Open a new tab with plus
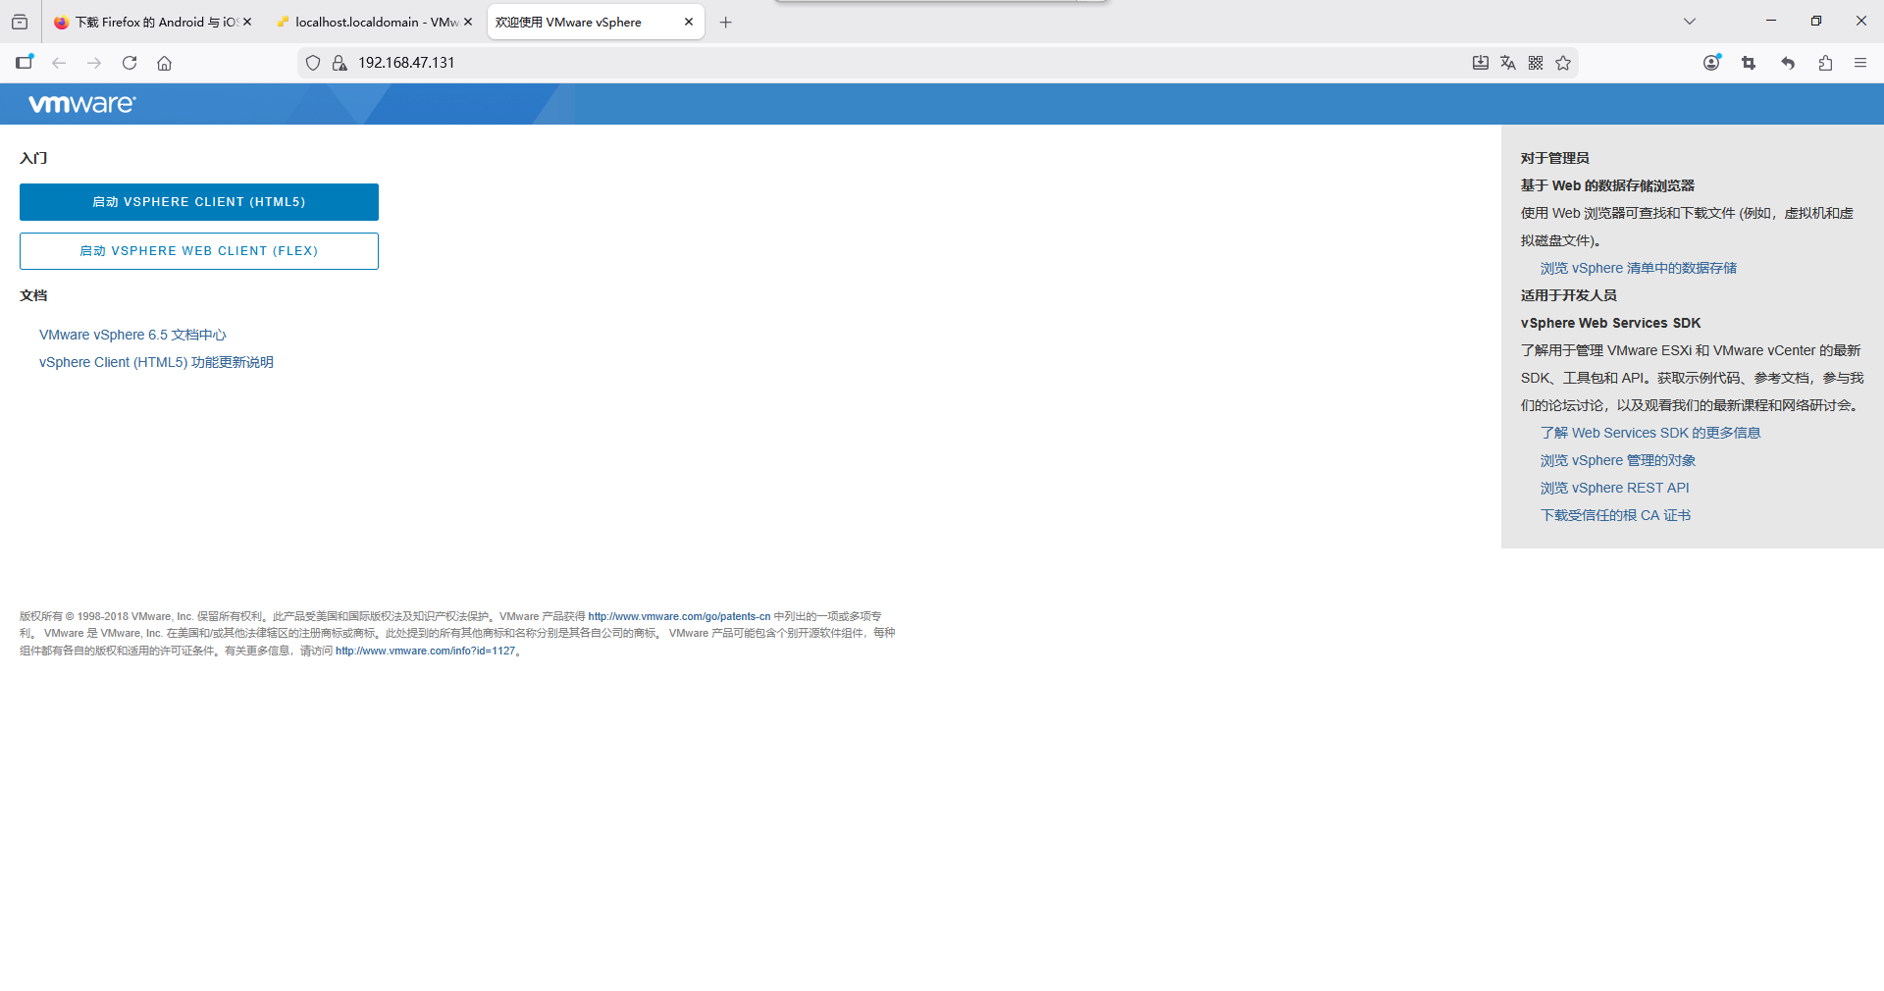Screen dimensions: 1884x991 pyautogui.click(x=726, y=22)
